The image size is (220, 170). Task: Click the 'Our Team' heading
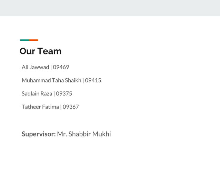pos(40,51)
